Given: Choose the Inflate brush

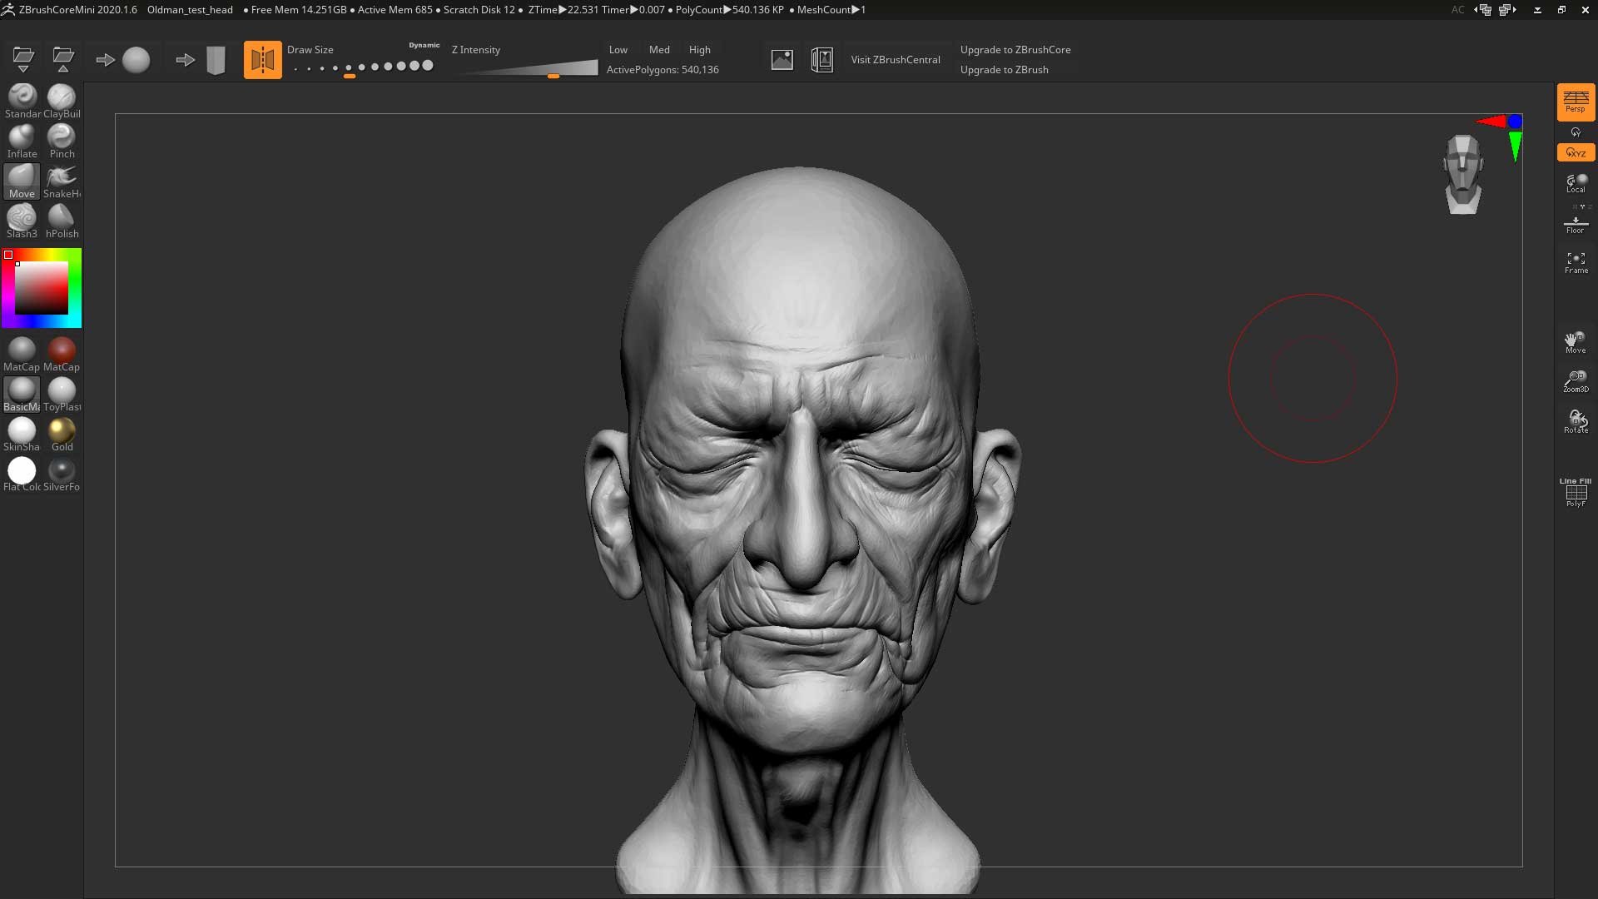Looking at the screenshot, I should pyautogui.click(x=22, y=142).
